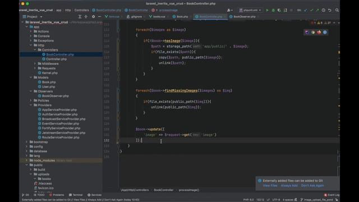Expand the Actions folder
The height and width of the screenshot is (202, 359).
[x=31, y=31]
